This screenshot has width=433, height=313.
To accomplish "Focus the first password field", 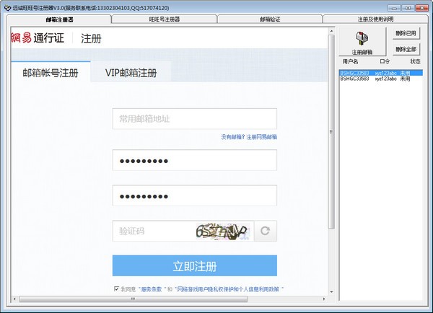I will (x=195, y=160).
